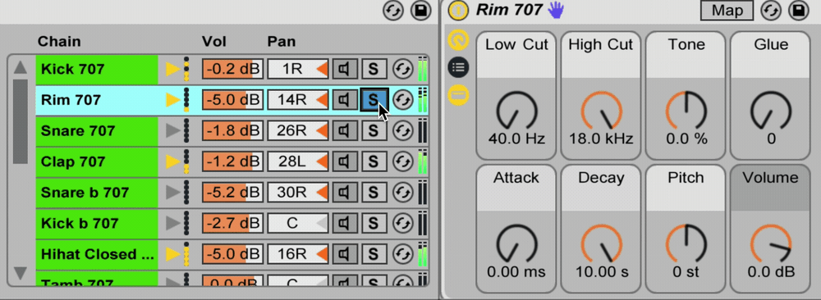Show or hide devices icon
The image size is (821, 300).
[x=459, y=94]
